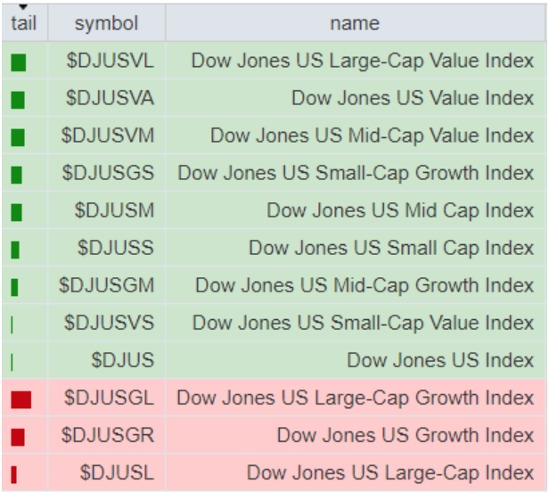Click the name column header
Screen dimensions: 549x492
(x=354, y=23)
